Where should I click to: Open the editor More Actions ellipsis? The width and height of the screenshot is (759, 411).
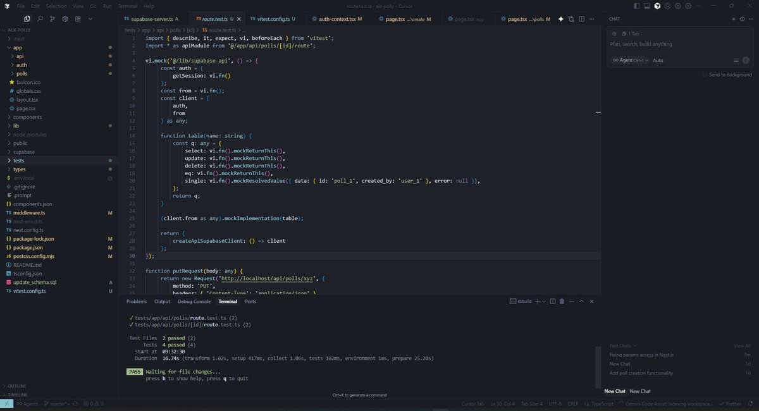point(591,19)
